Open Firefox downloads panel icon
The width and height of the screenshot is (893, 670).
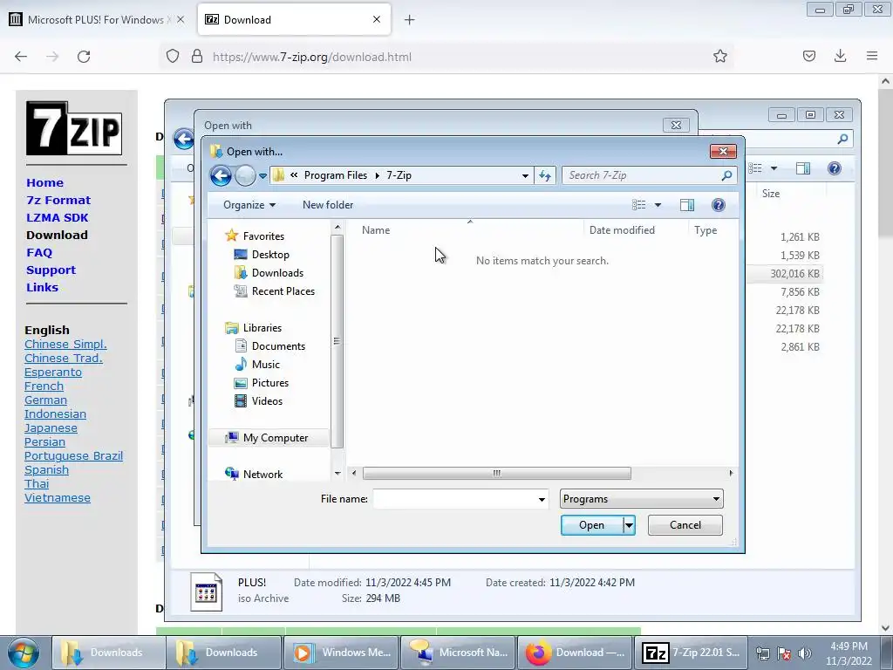click(840, 56)
